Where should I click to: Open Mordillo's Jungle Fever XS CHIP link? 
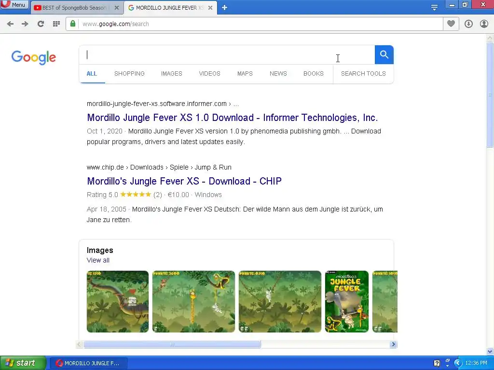tap(184, 181)
